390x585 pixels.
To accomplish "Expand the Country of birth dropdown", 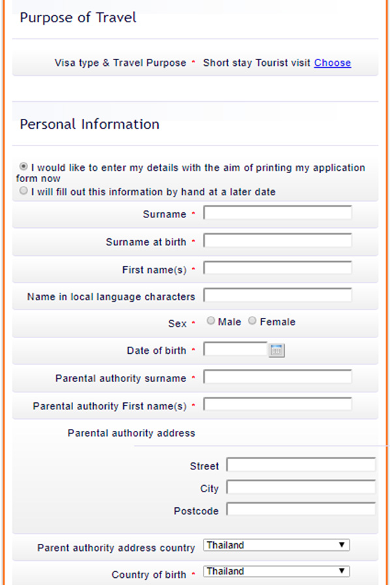I will 277,571.
